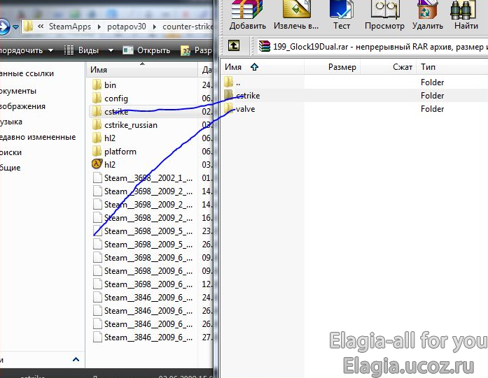Click the folder icon in Explorer address bar

pos(28,27)
